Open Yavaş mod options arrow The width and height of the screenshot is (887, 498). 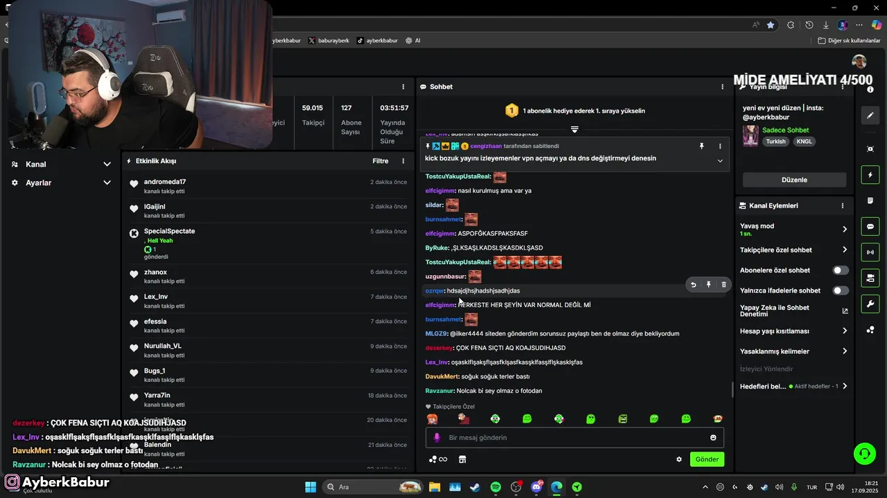[845, 229]
